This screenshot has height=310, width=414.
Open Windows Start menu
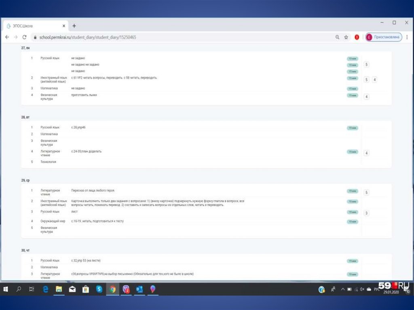click(6, 289)
